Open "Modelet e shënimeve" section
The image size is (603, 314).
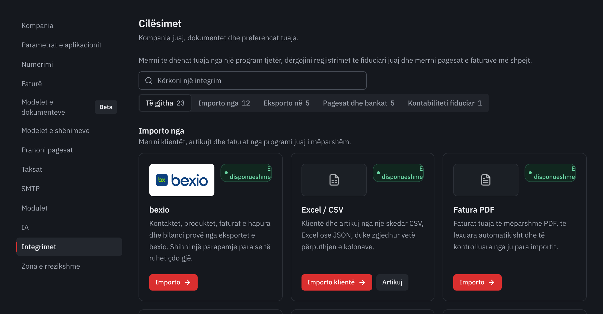pyautogui.click(x=69, y=130)
